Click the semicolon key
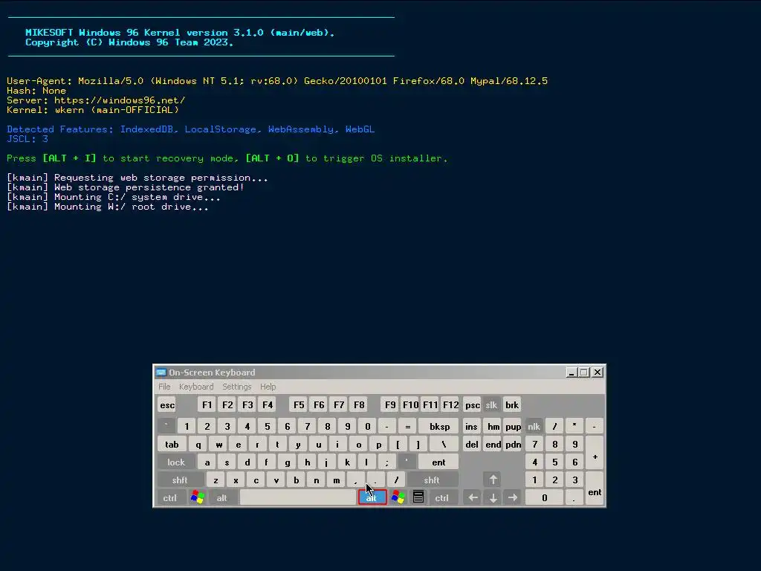Viewport: 761px width, 571px height. pyautogui.click(x=386, y=462)
